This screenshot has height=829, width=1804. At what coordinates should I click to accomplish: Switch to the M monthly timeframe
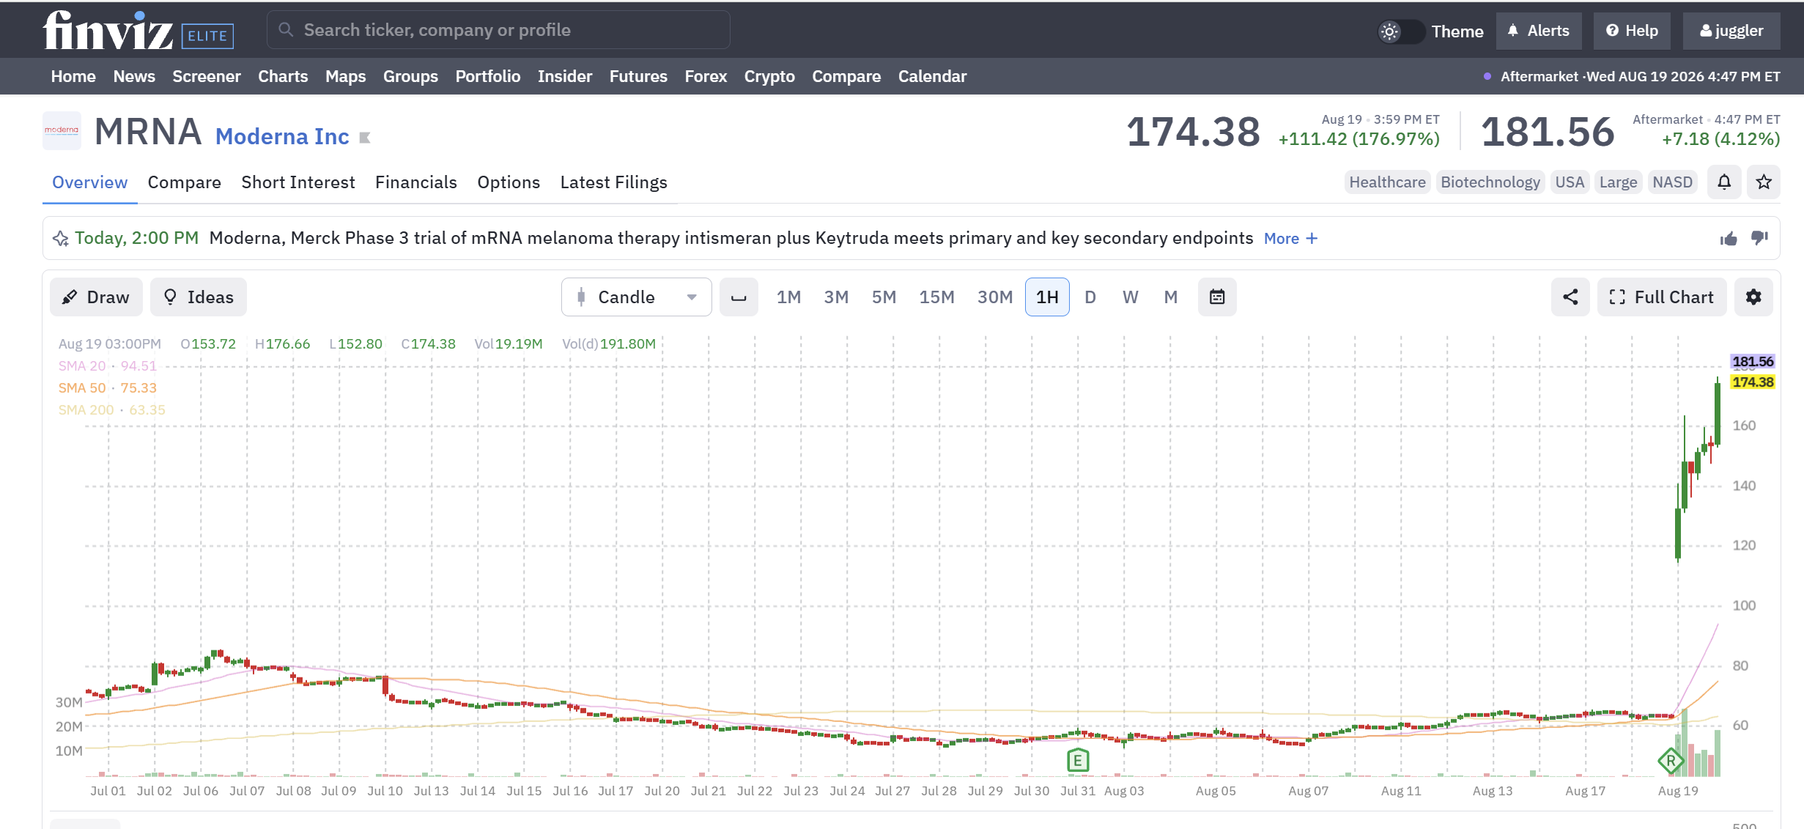(1171, 297)
